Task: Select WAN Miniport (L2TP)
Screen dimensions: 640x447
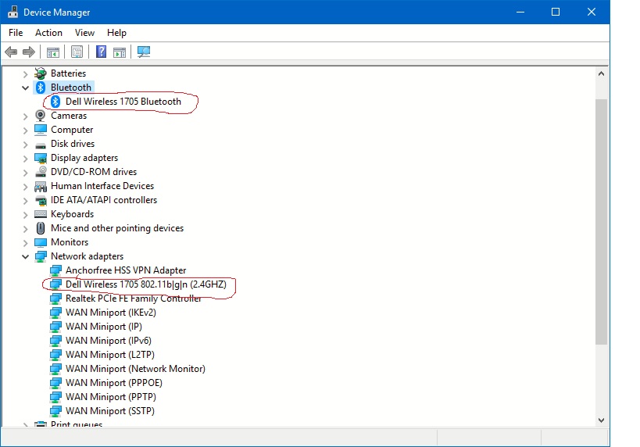Action: pyautogui.click(x=110, y=355)
